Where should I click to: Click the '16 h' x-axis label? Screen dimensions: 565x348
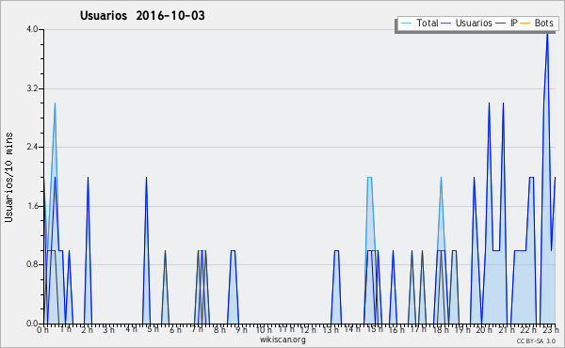coord(396,329)
